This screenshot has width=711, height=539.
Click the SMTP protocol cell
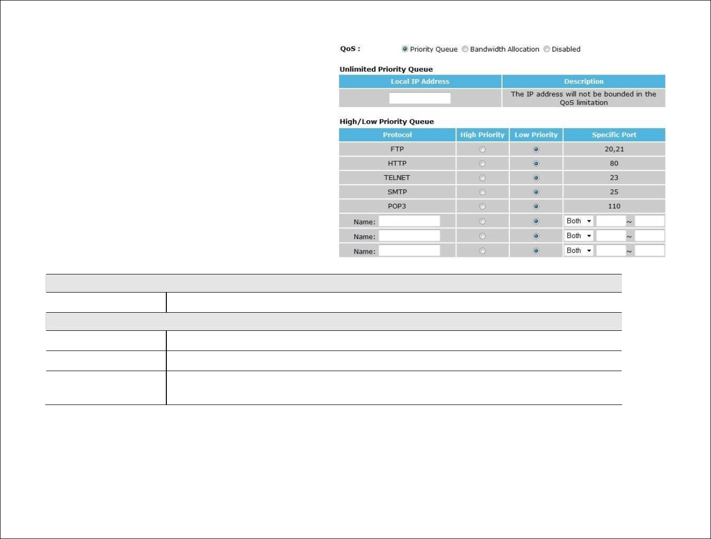[x=397, y=192]
